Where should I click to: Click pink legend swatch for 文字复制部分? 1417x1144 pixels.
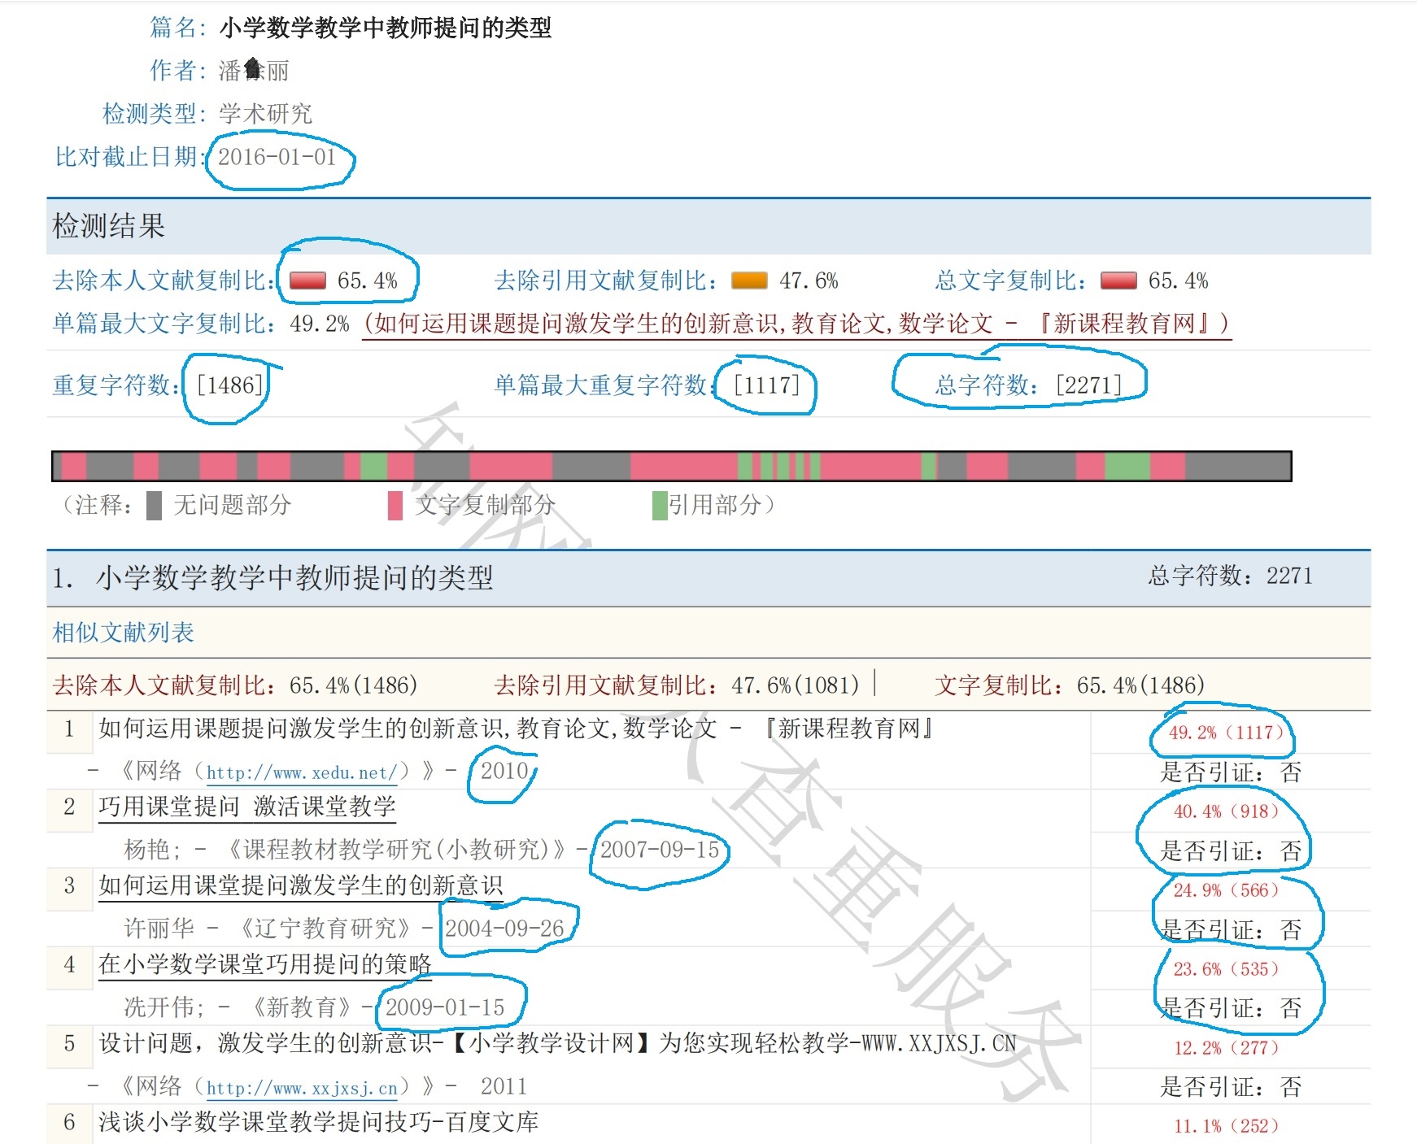pos(395,505)
